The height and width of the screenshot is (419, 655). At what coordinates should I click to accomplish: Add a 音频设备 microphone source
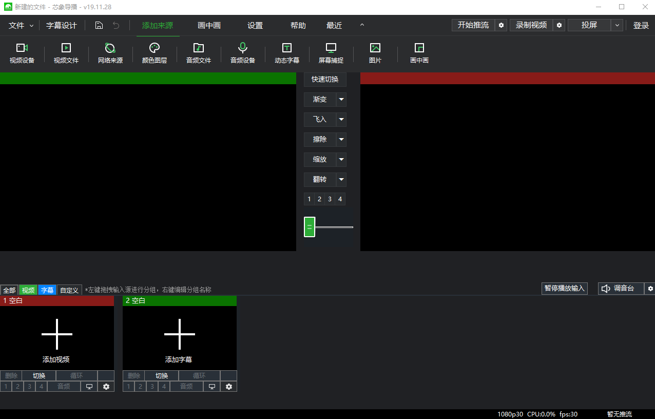243,53
